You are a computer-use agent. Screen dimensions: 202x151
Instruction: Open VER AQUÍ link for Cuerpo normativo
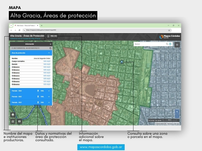tap(47, 61)
